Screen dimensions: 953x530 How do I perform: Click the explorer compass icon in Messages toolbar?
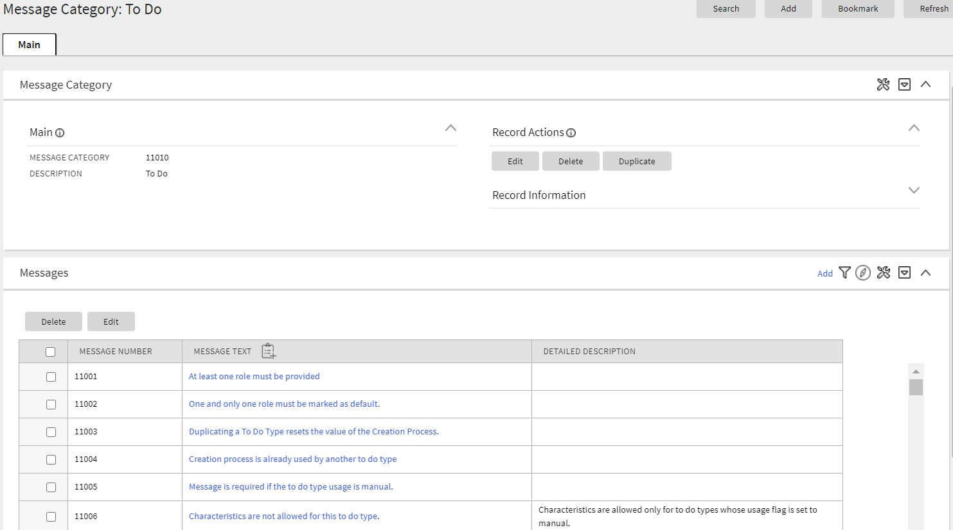coord(863,273)
